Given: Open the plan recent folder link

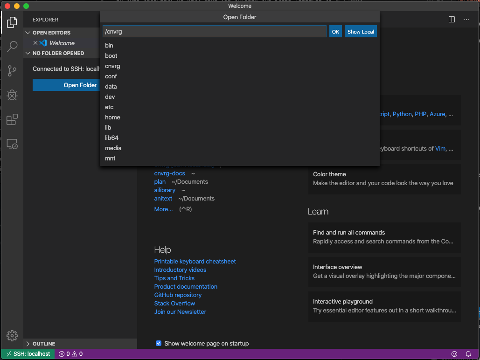Looking at the screenshot, I should click(160, 181).
